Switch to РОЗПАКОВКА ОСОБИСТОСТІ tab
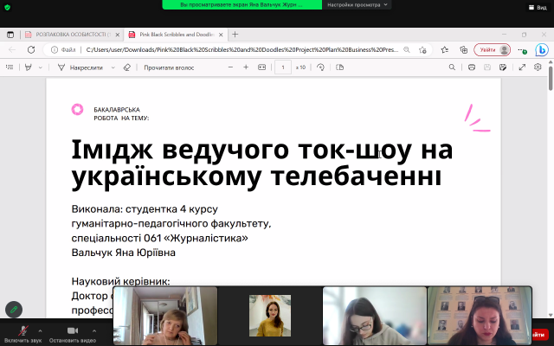554x346 pixels. (x=67, y=35)
